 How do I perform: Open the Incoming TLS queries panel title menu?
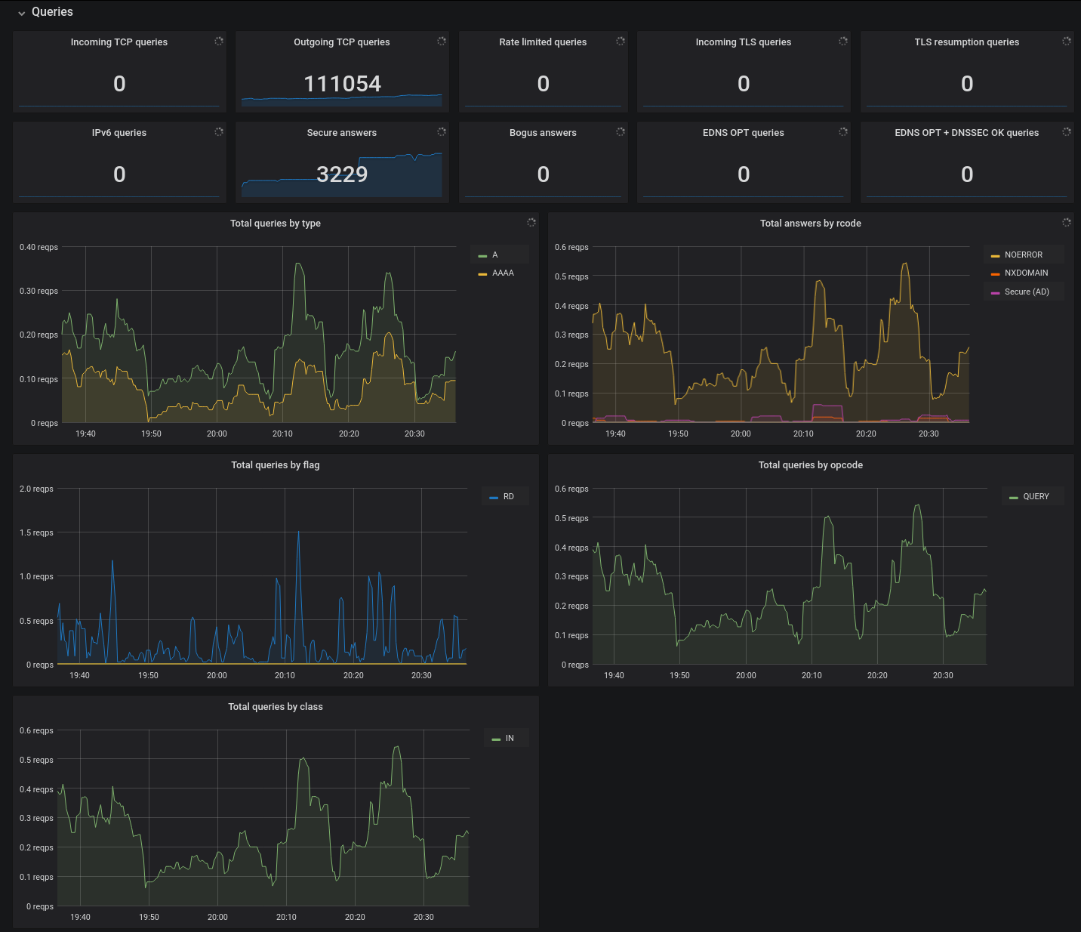click(x=744, y=42)
